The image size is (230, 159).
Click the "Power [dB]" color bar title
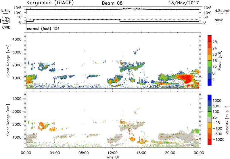(219, 61)
